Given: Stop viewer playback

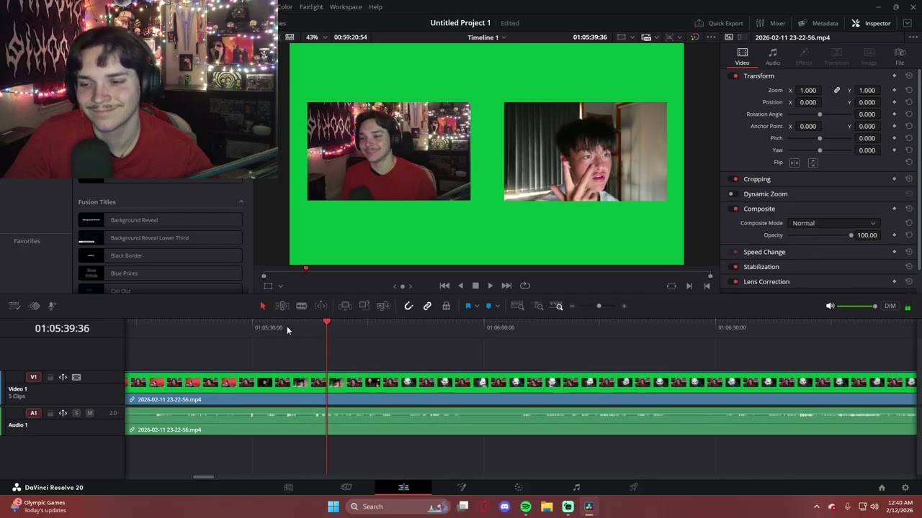Looking at the screenshot, I should point(475,286).
